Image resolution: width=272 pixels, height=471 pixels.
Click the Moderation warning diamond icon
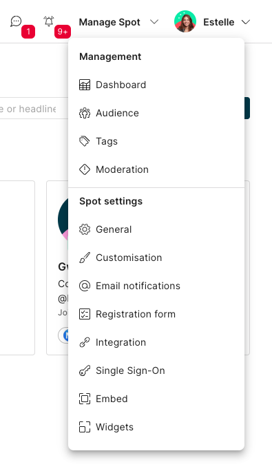tap(85, 169)
